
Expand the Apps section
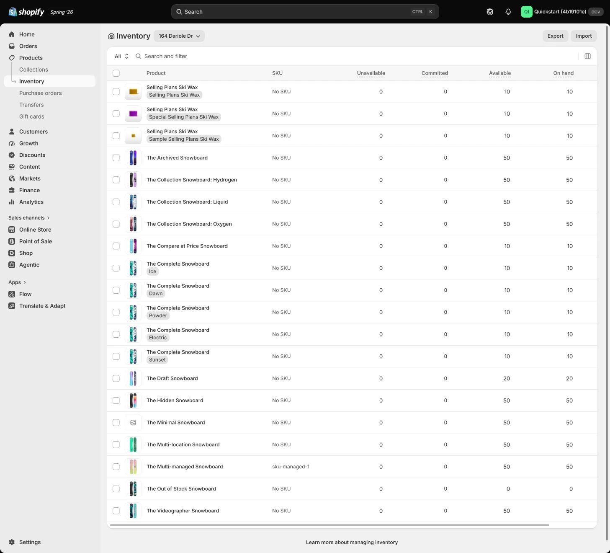pos(17,282)
